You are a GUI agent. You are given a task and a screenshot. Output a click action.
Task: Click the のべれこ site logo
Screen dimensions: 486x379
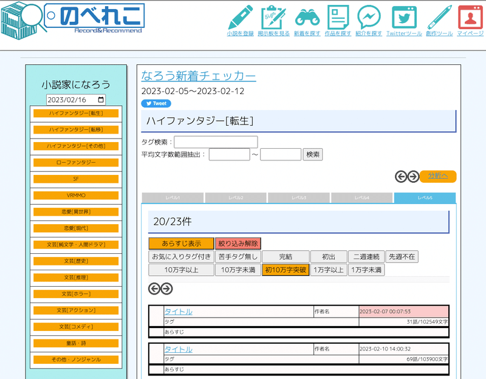(x=73, y=19)
